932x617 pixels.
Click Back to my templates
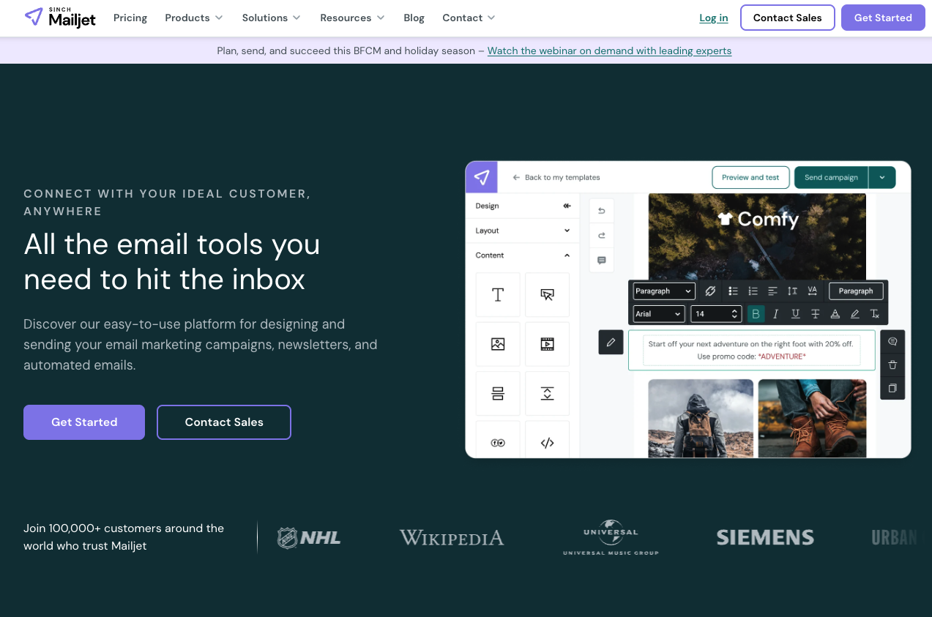pos(556,177)
